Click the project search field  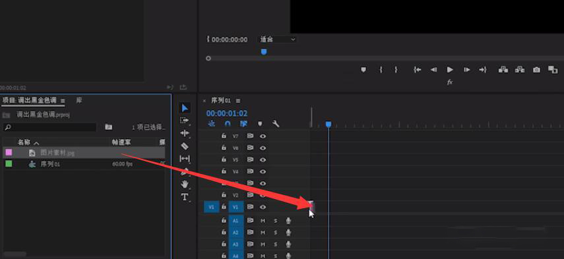point(50,127)
